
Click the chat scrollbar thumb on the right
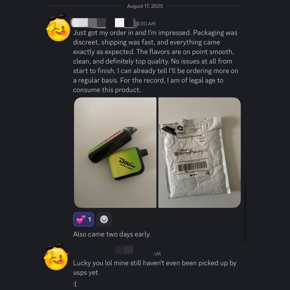(x=245, y=213)
